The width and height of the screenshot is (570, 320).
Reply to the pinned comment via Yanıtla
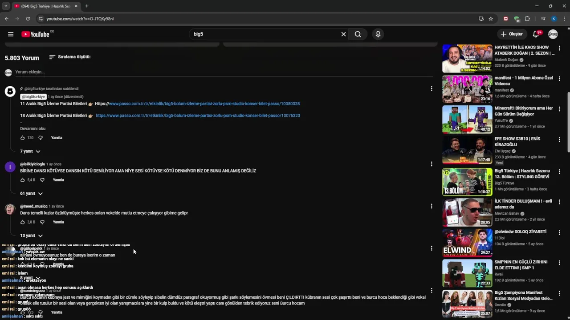[57, 138]
